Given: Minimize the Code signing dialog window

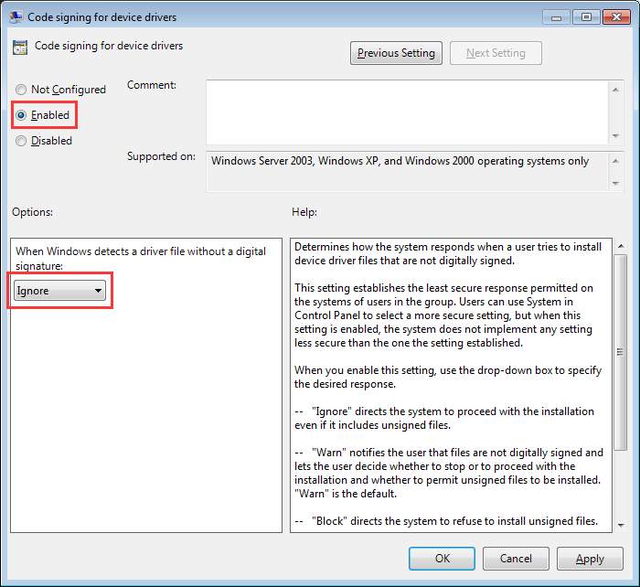Looking at the screenshot, I should (556, 17).
